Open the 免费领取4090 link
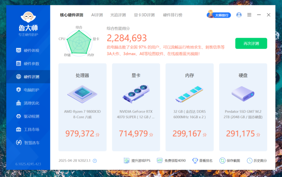The width and height of the screenshot is (282, 177). pos(171,160)
